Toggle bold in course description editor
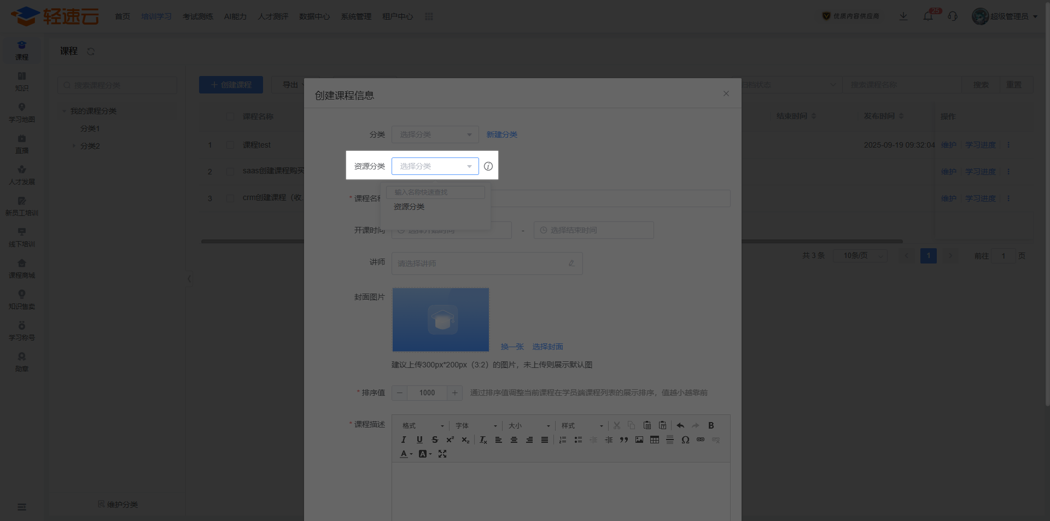The height and width of the screenshot is (521, 1050). (711, 425)
